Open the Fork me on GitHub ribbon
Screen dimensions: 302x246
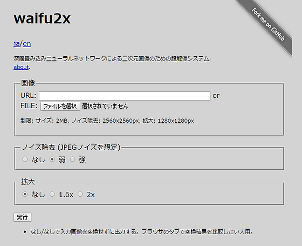(268, 24)
